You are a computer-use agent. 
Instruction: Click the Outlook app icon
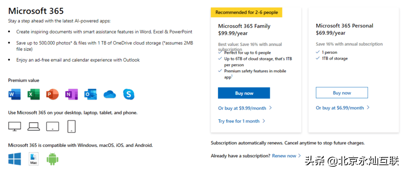pyautogui.click(x=90, y=94)
